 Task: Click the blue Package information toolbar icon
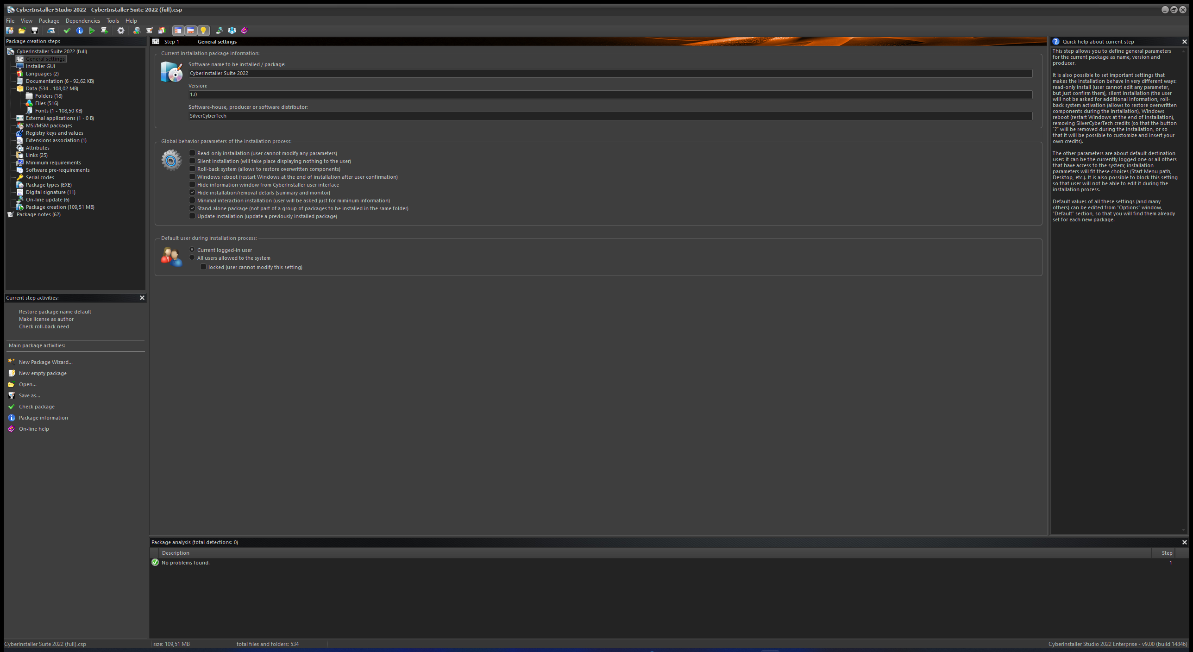(80, 31)
